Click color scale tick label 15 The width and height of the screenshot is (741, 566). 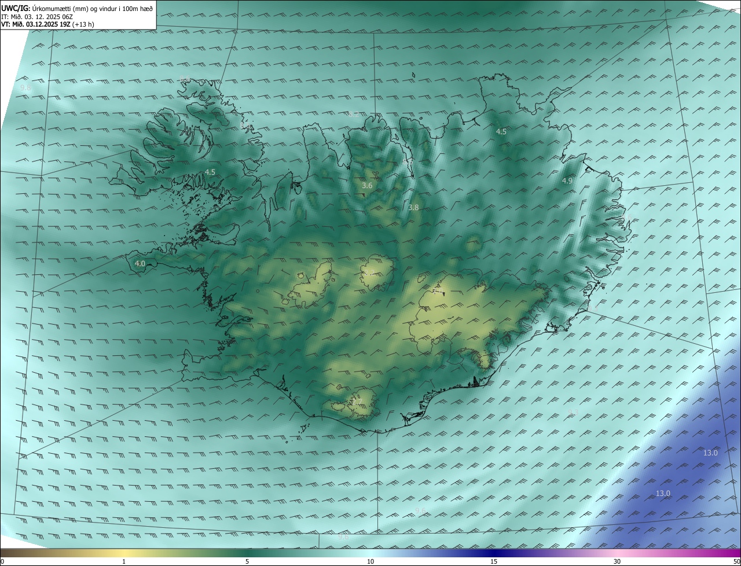[494, 561]
